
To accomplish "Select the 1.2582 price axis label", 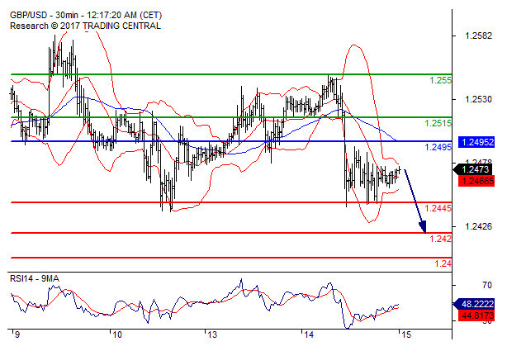I will (478, 36).
